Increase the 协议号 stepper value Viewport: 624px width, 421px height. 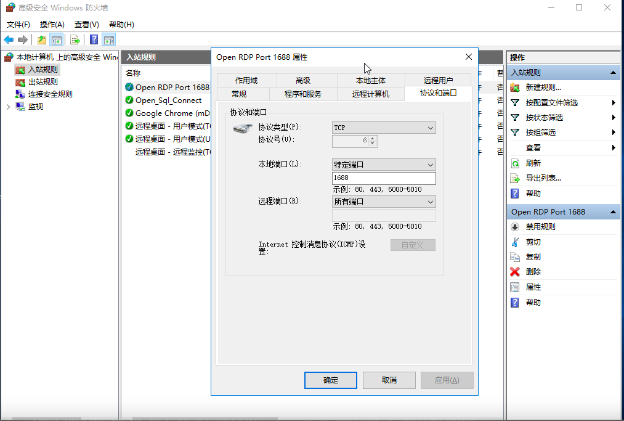tap(373, 138)
